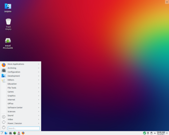169x135 pixels.
Task: Open the desktop toolbox at top-right corner
Action: (167, 2)
